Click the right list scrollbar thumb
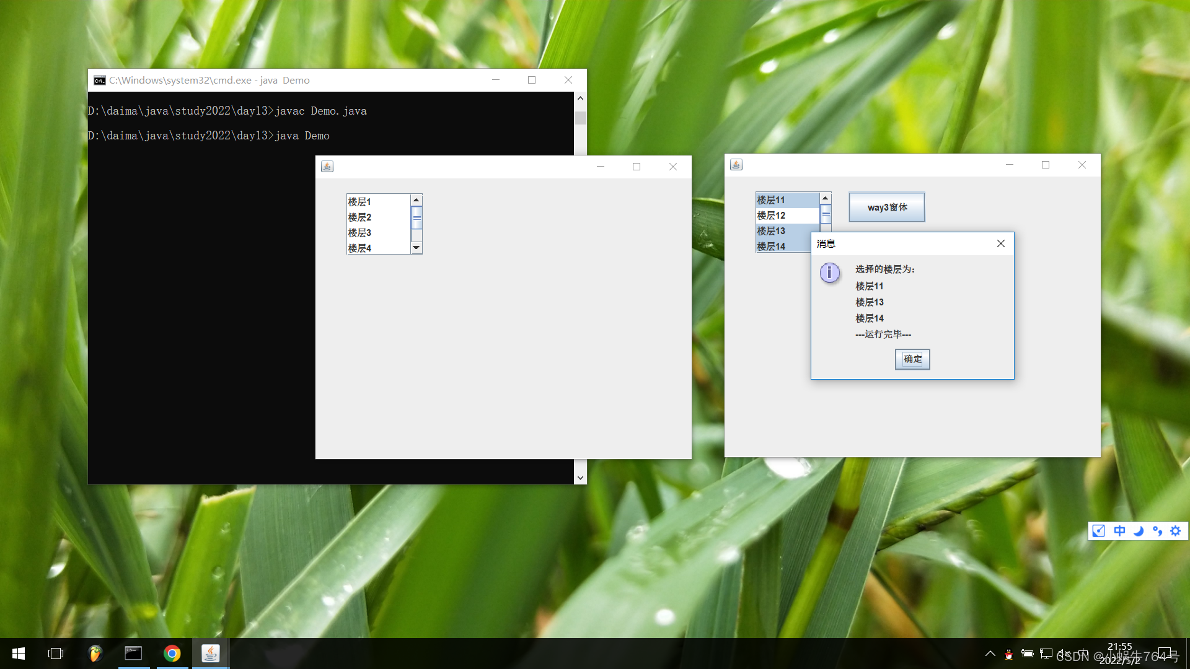The width and height of the screenshot is (1190, 669). pyautogui.click(x=825, y=214)
